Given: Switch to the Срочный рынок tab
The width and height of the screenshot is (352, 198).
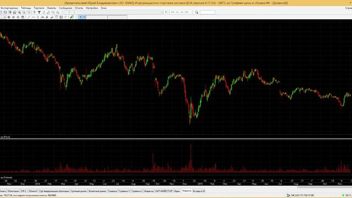Looking at the screenshot, I should (x=79, y=191).
